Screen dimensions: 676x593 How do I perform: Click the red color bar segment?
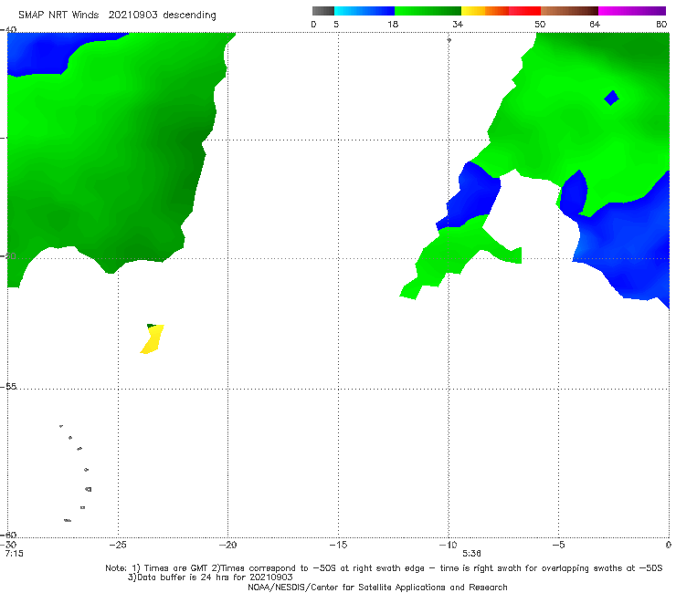(x=524, y=11)
